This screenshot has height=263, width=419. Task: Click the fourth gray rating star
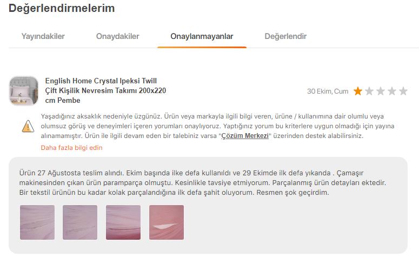pos(392,91)
